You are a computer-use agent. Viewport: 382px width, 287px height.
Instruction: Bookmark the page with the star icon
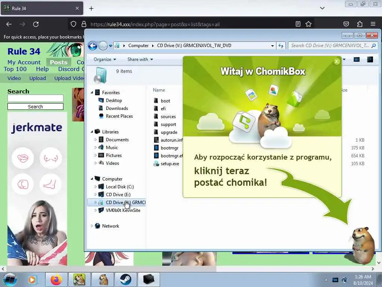pyautogui.click(x=309, y=24)
